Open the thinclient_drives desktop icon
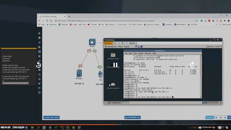231x130 pixels. pyautogui.click(x=113, y=86)
